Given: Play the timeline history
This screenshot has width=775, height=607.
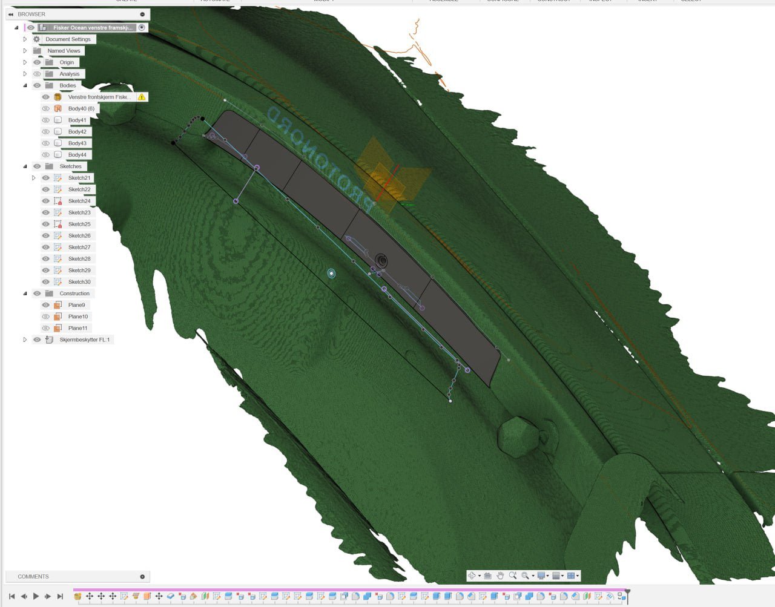Looking at the screenshot, I should click(x=36, y=596).
